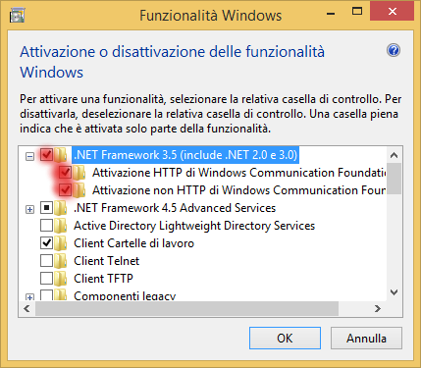This screenshot has height=368, width=421.
Task: Select the .NET Framework 3.5 (include .NET 2.0 e 3.0) row
Action: (185, 155)
